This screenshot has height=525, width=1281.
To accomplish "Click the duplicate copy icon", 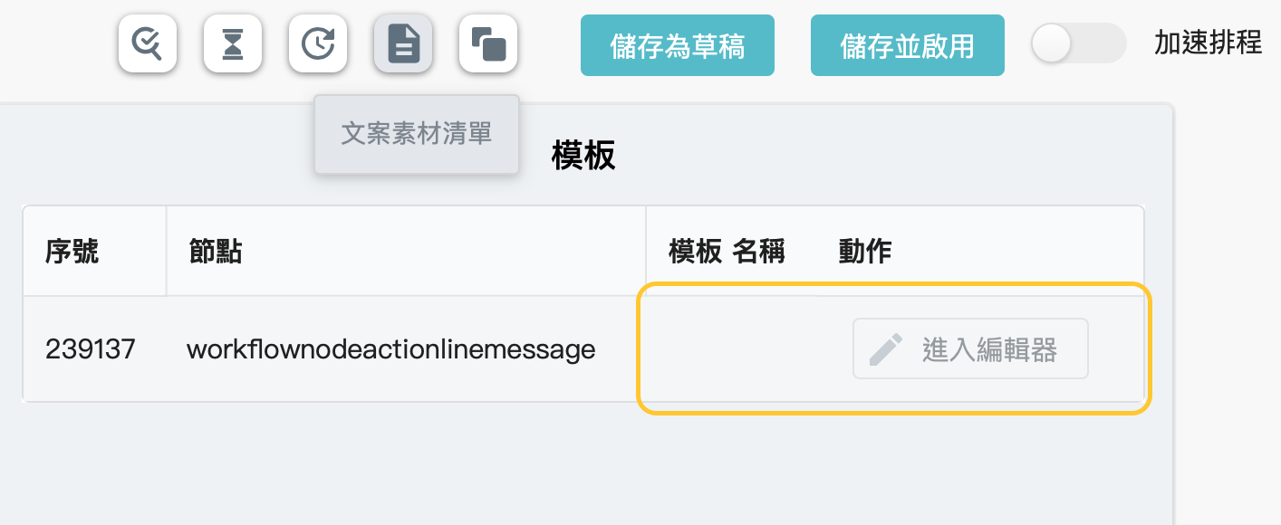I will click(x=488, y=43).
